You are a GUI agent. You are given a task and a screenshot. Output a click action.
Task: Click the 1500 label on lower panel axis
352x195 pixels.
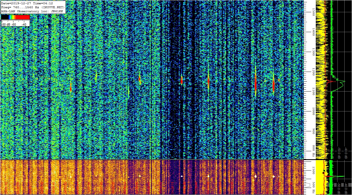click(x=313, y=170)
